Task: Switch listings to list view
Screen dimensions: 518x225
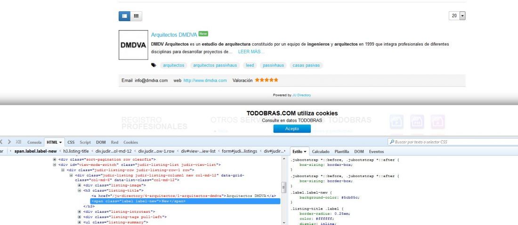Action: click(124, 16)
